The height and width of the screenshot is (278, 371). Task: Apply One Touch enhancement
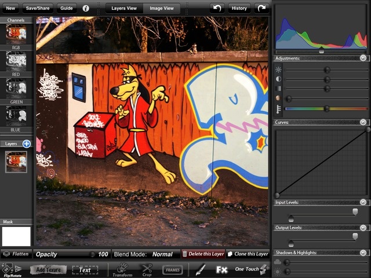pyautogui.click(x=252, y=269)
